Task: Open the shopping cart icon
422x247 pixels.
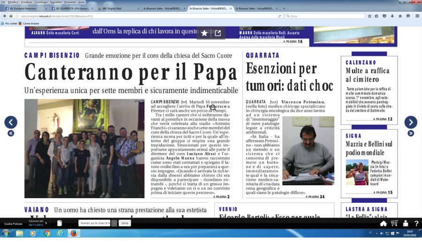Action: (x=394, y=223)
